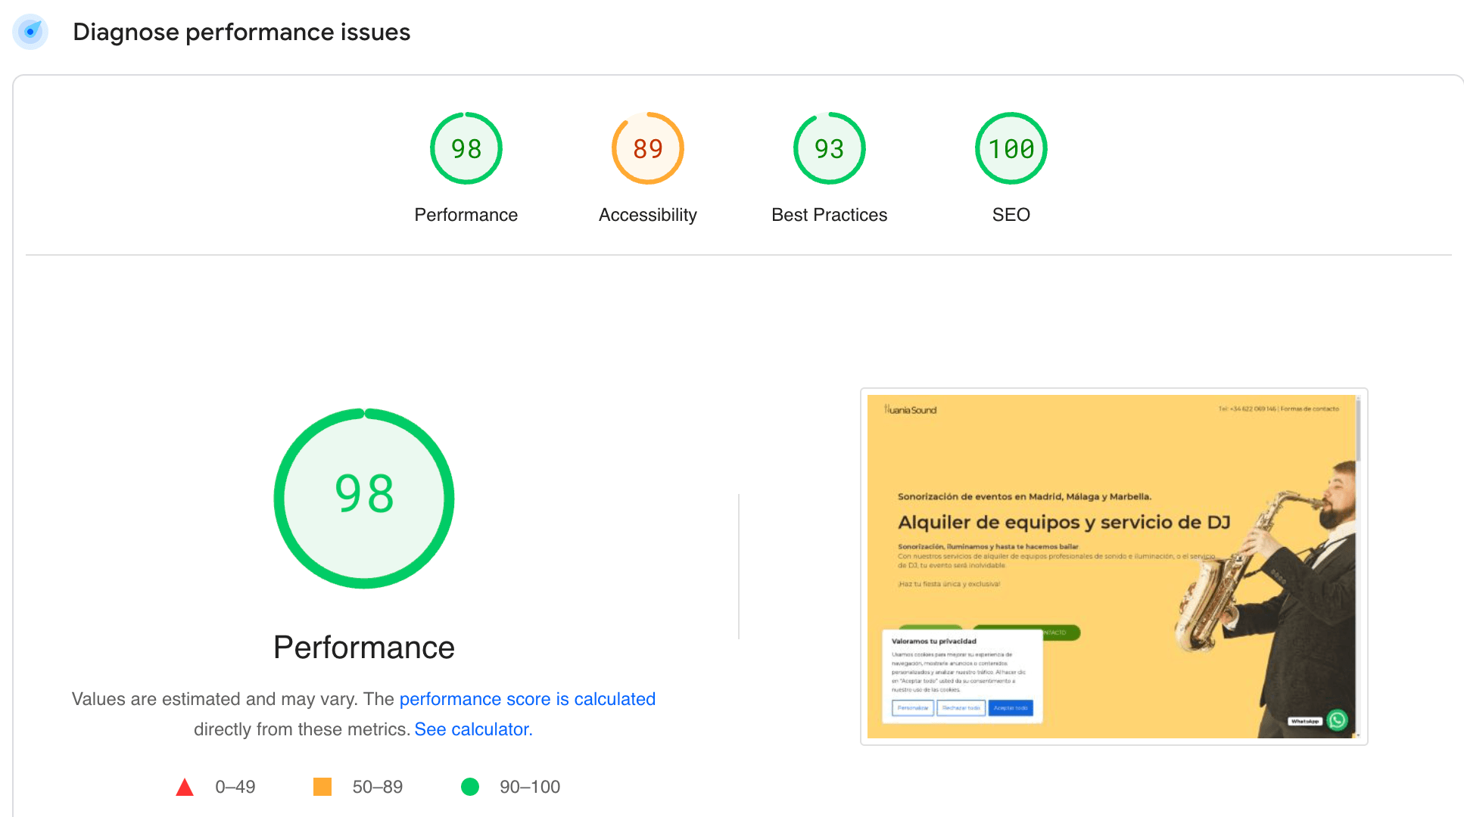Click the scrollbar inside the page preview
The image size is (1464, 817).
1358,431
